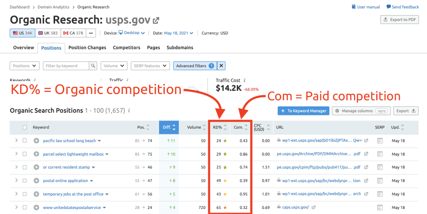Click the external link icon beside usps.gov title
The image size is (427, 214).
point(156,20)
